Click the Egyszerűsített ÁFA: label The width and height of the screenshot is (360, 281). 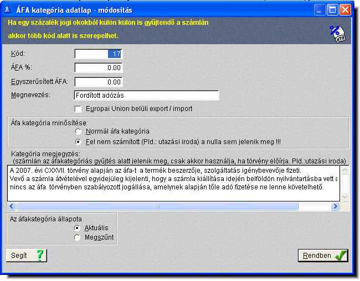39,82
